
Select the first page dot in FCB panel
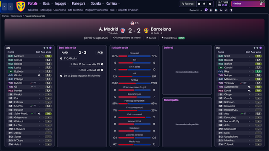pyautogui.click(x=254, y=48)
